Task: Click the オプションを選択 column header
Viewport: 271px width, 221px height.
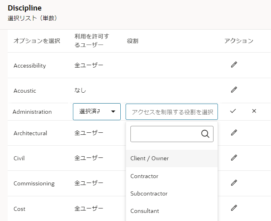Action: point(37,41)
